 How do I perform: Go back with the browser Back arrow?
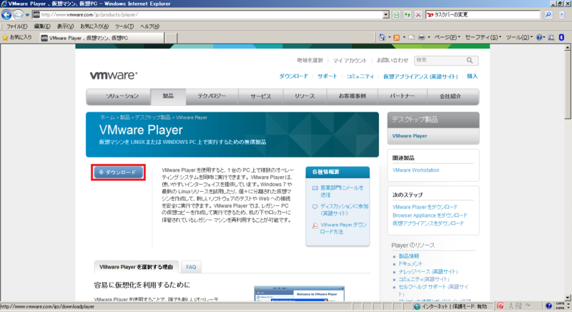pyautogui.click(x=6, y=14)
